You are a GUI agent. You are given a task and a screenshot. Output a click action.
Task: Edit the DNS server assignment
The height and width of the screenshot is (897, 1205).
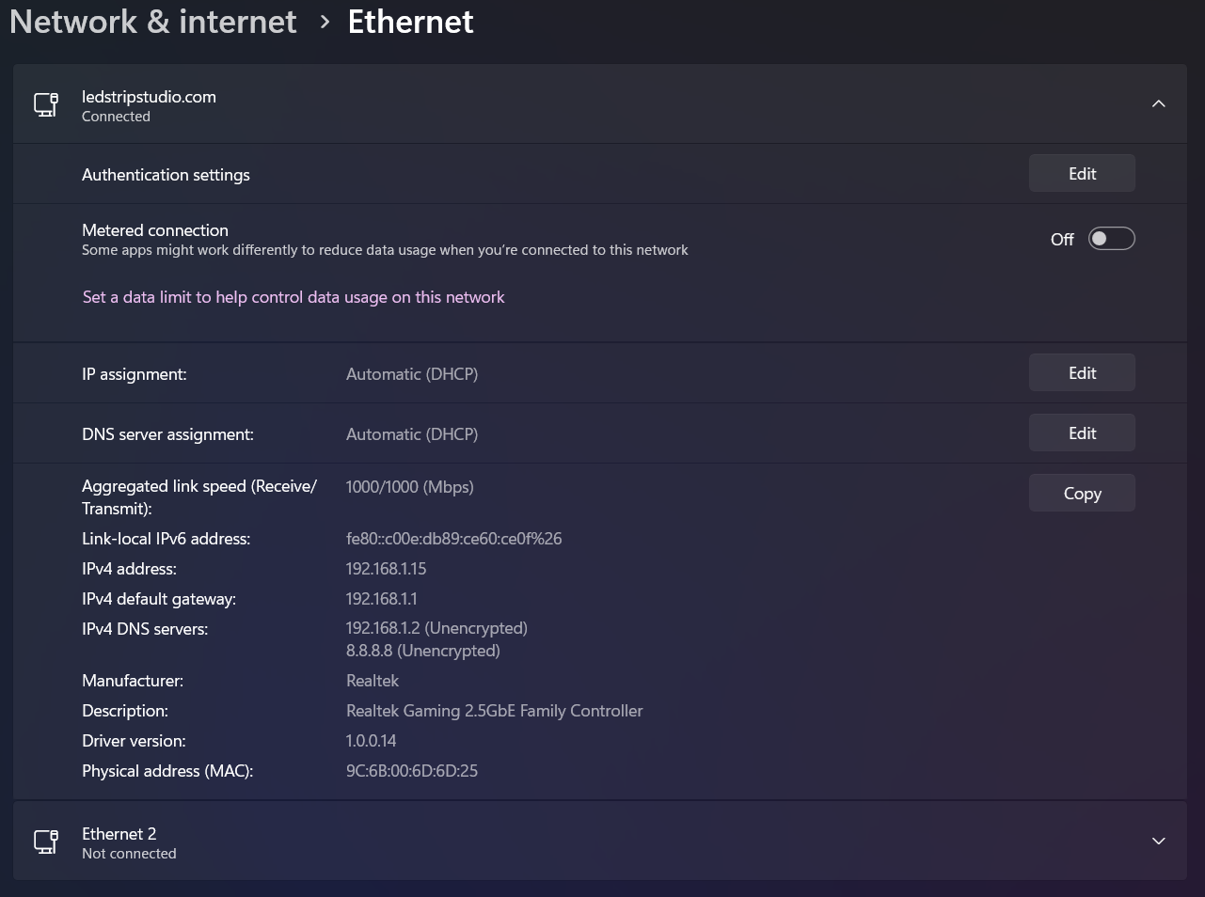[1082, 433]
